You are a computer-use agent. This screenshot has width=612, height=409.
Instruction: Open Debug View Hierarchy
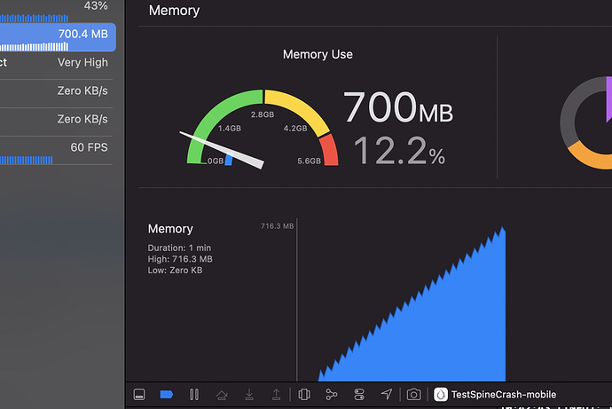pos(304,395)
